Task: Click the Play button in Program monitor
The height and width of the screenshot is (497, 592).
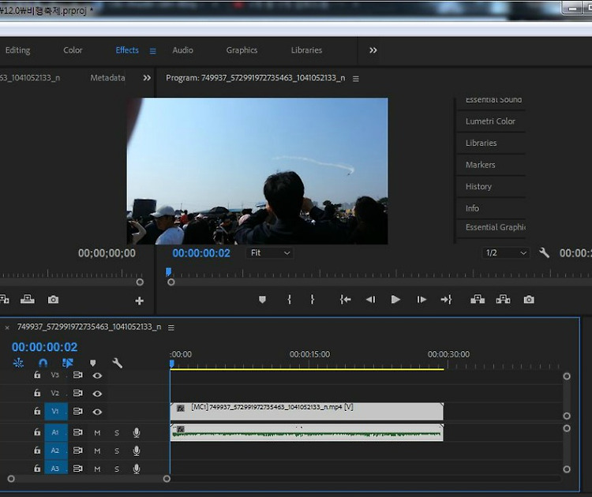Action: point(395,300)
